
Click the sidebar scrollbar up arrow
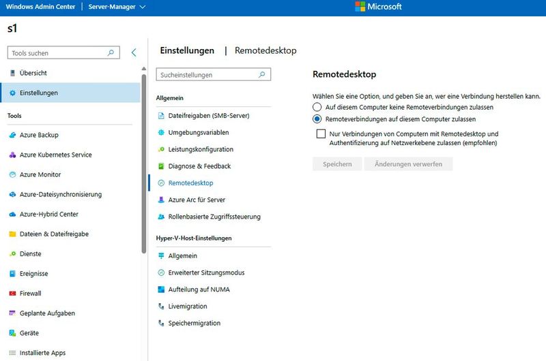[144, 69]
